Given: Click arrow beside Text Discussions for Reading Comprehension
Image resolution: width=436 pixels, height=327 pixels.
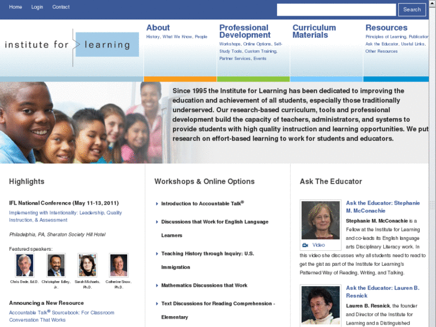Looking at the screenshot, I should pyautogui.click(x=157, y=304).
